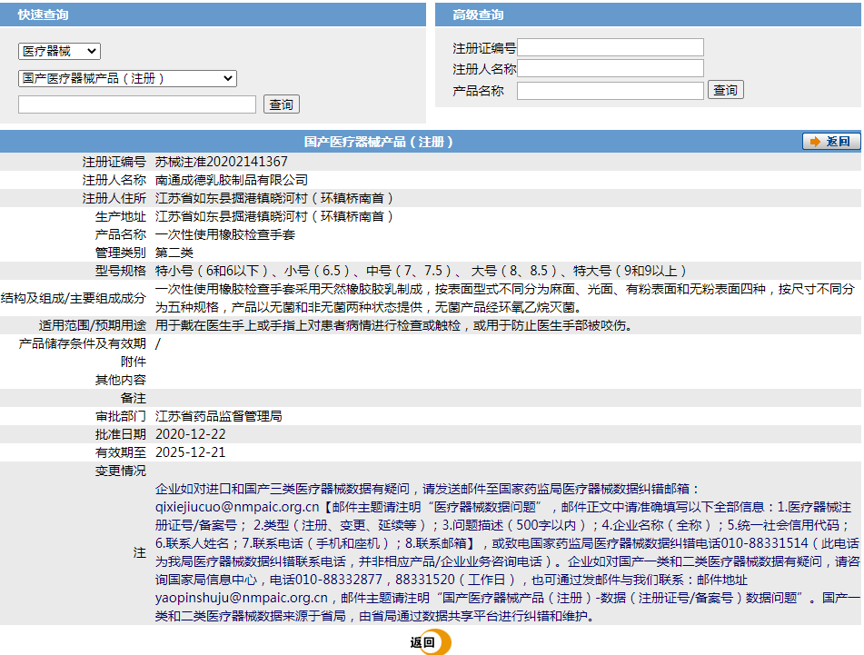Click the 查询 button in 快速查询 panel
864x655 pixels.
tap(281, 104)
